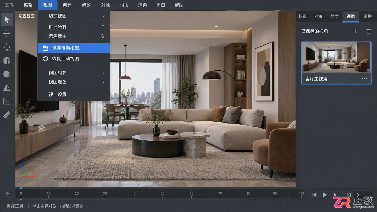The width and height of the screenshot is (377, 212).
Task: Choose 恢复活动视图... from the menu
Action: point(74,59)
